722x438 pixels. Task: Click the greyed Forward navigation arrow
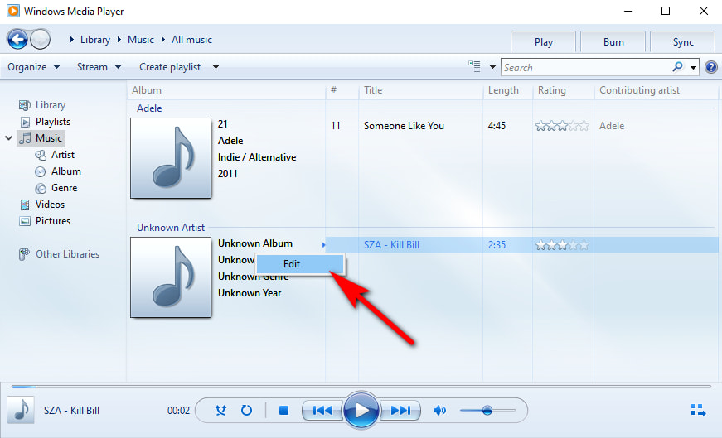click(x=40, y=40)
